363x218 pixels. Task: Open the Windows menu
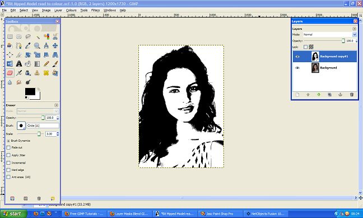coord(109,10)
